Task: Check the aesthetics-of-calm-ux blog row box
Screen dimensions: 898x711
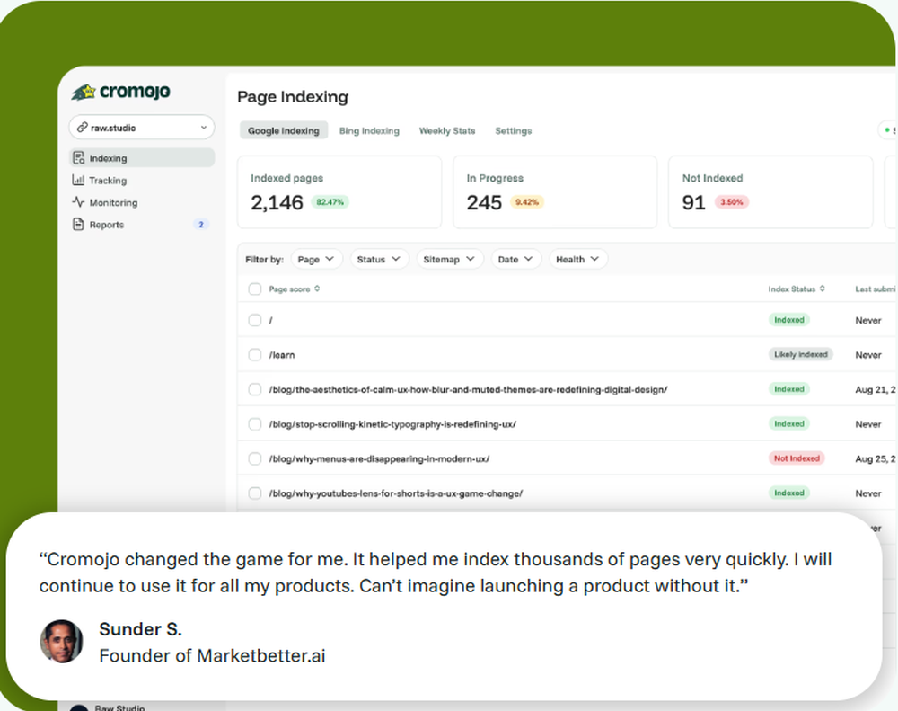Action: pos(255,389)
